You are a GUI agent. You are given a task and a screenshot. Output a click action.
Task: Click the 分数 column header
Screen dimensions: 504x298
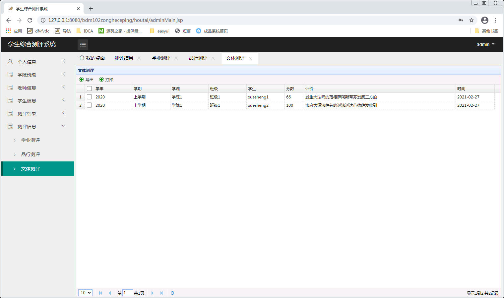pyautogui.click(x=294, y=89)
